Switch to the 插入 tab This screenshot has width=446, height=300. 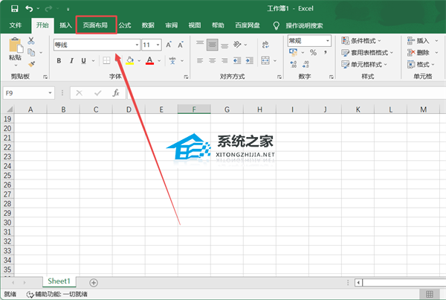pyautogui.click(x=65, y=25)
